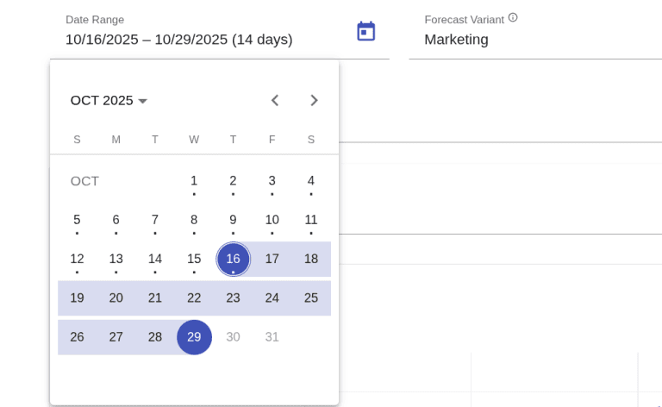Click range start date October 16

[x=233, y=259]
